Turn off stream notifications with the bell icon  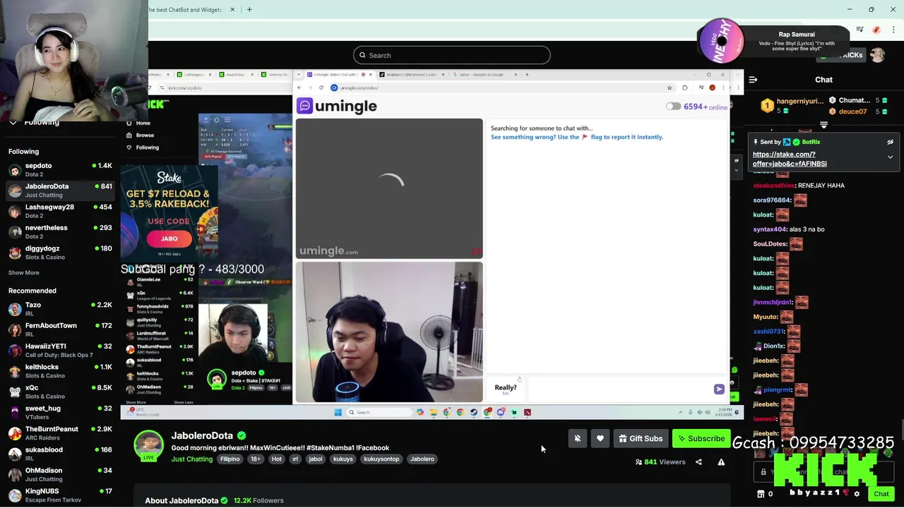[577, 439]
